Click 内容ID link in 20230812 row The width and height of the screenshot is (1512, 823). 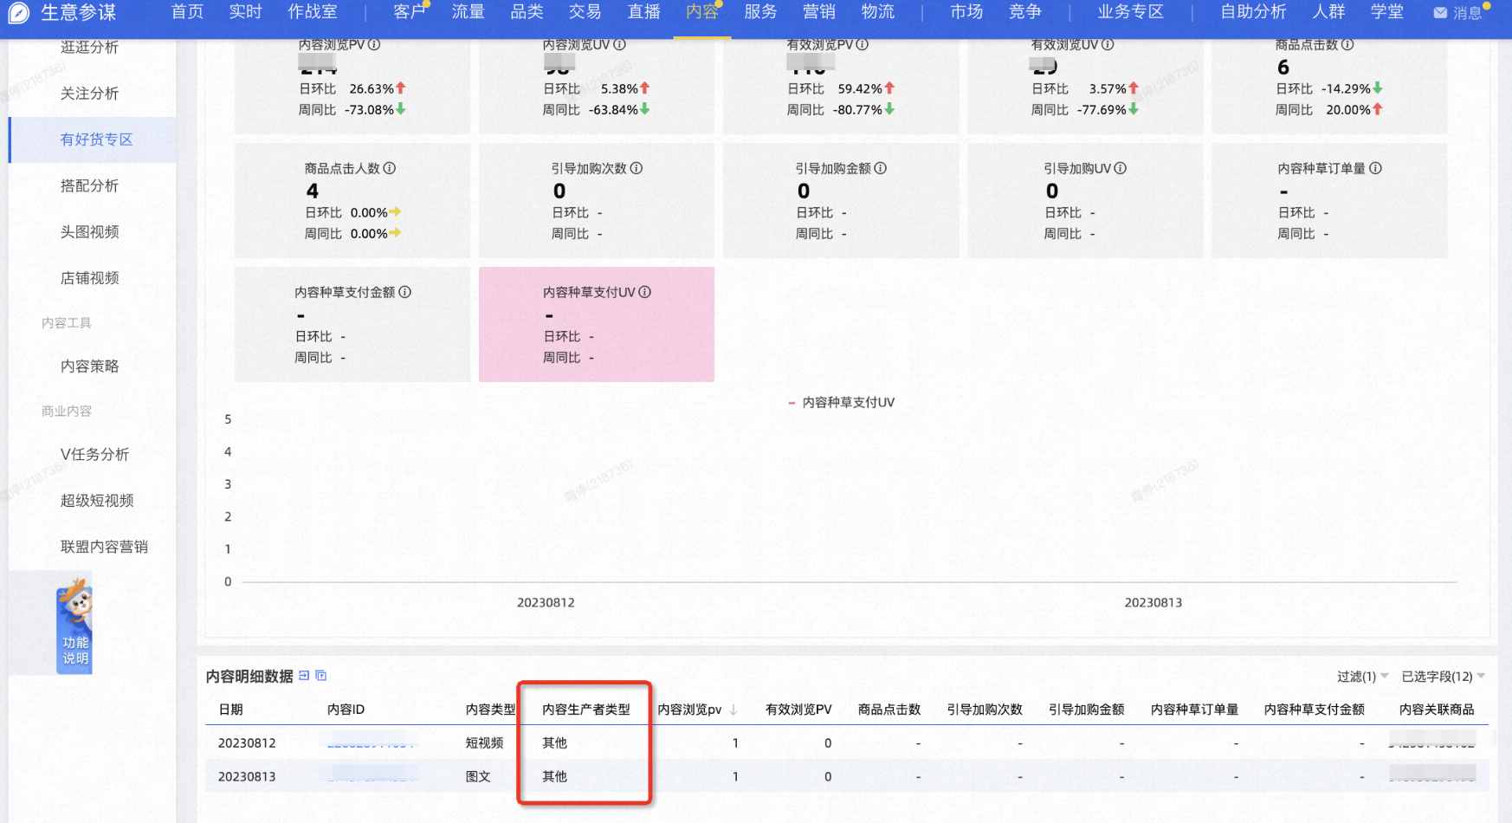click(x=372, y=742)
